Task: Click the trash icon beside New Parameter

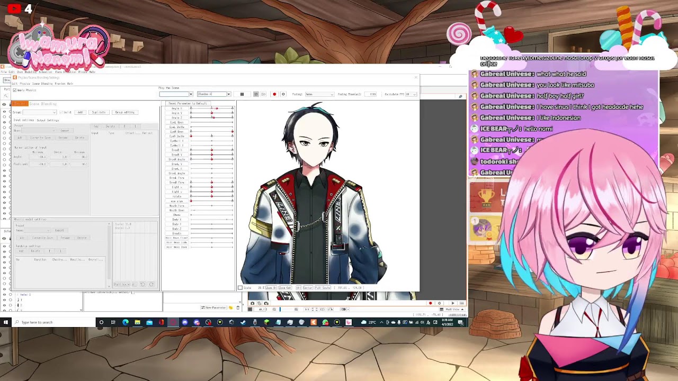Action: pos(238,307)
